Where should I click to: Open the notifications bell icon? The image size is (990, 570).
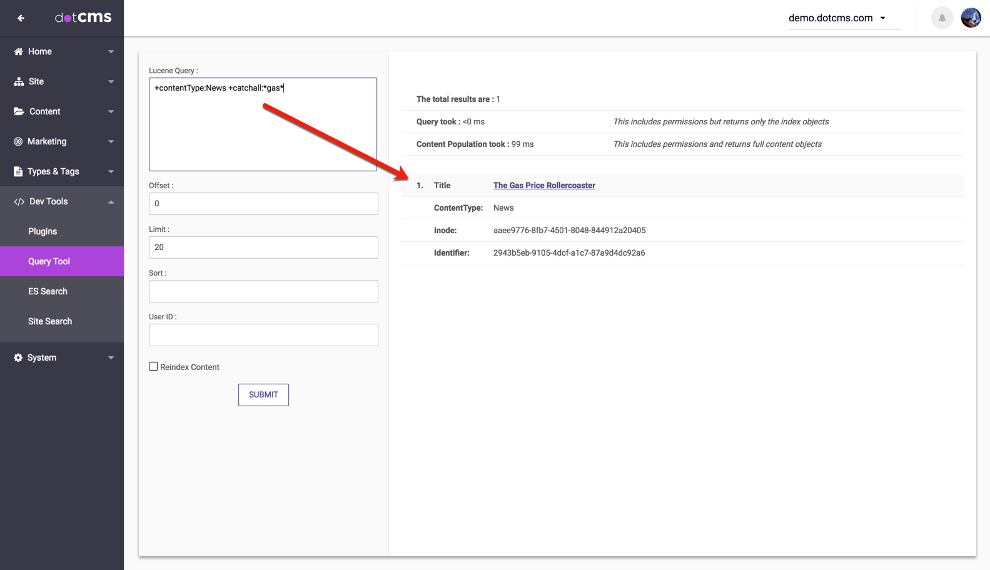point(942,18)
